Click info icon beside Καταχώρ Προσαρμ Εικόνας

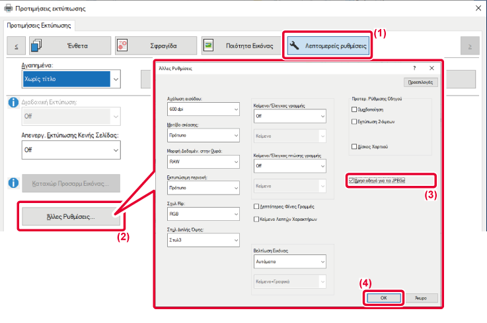coord(12,182)
